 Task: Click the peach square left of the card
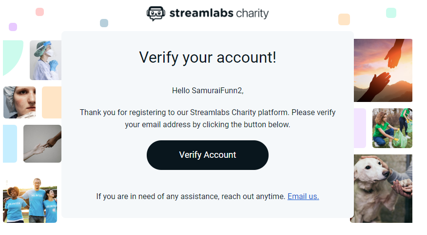point(51,102)
